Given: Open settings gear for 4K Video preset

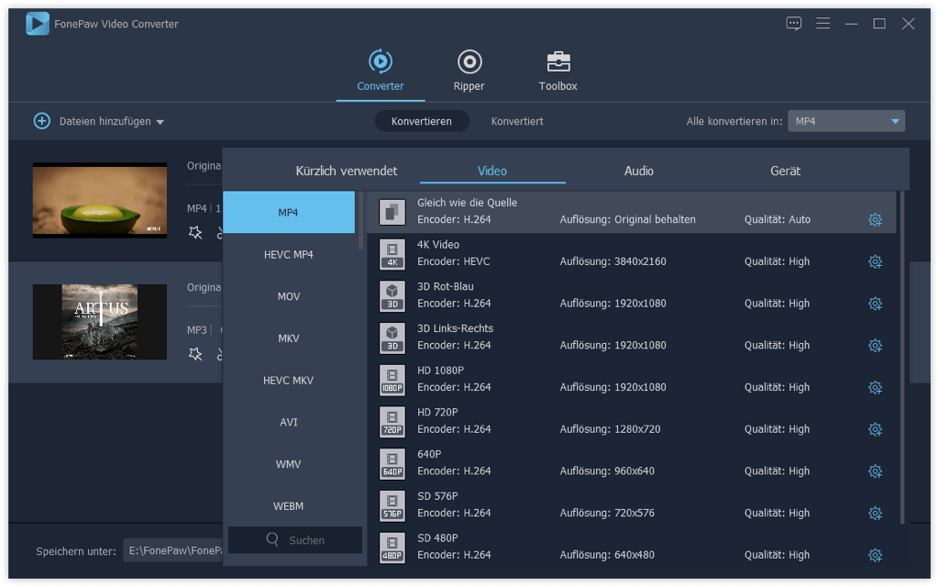Looking at the screenshot, I should pyautogui.click(x=875, y=261).
